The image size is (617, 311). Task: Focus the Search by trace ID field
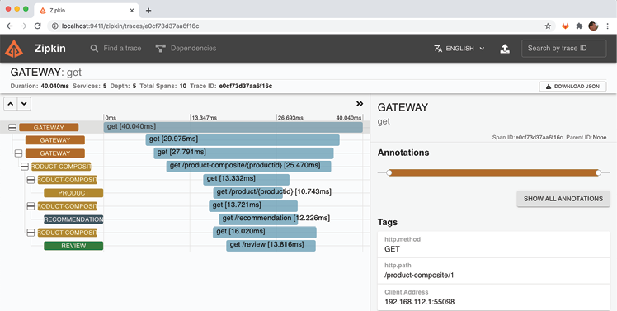tap(564, 49)
